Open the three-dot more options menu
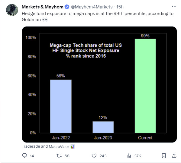This screenshot has height=163, width=181. (x=174, y=7)
